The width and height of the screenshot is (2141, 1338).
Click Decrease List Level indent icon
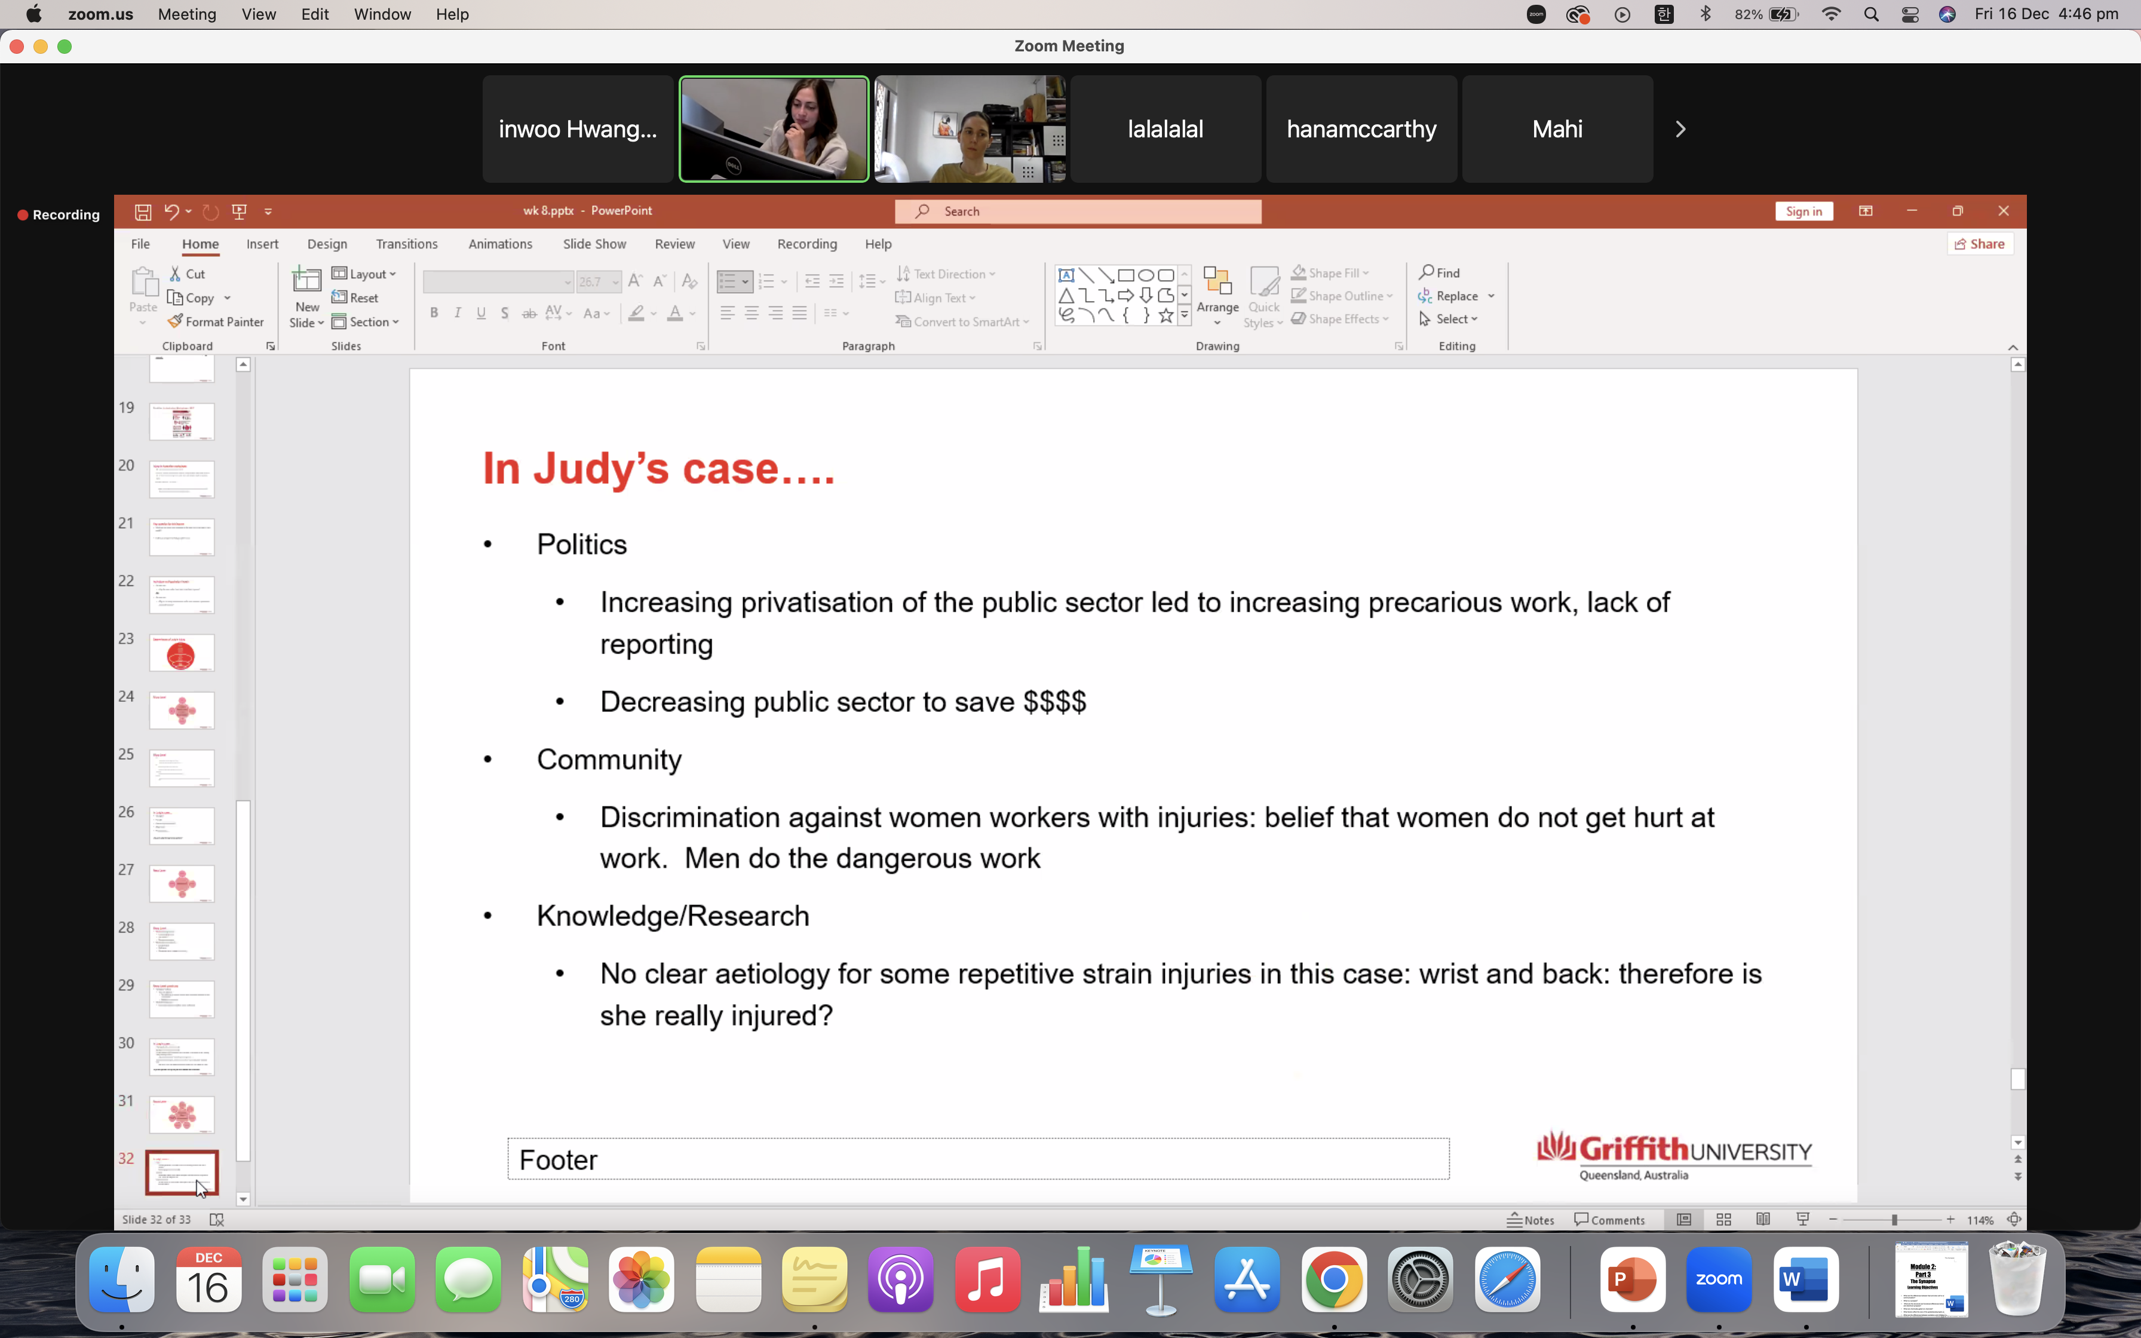click(812, 281)
